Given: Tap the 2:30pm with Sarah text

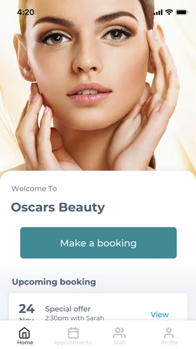Looking at the screenshot, I should [75, 318].
